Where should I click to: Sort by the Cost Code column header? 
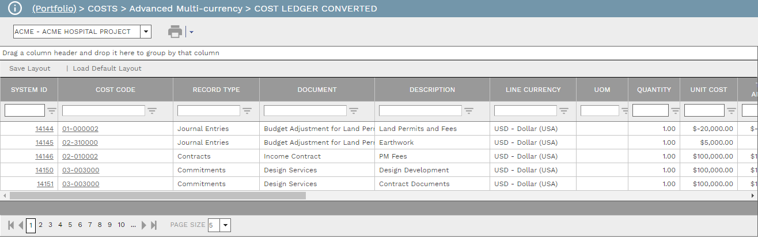click(x=115, y=90)
